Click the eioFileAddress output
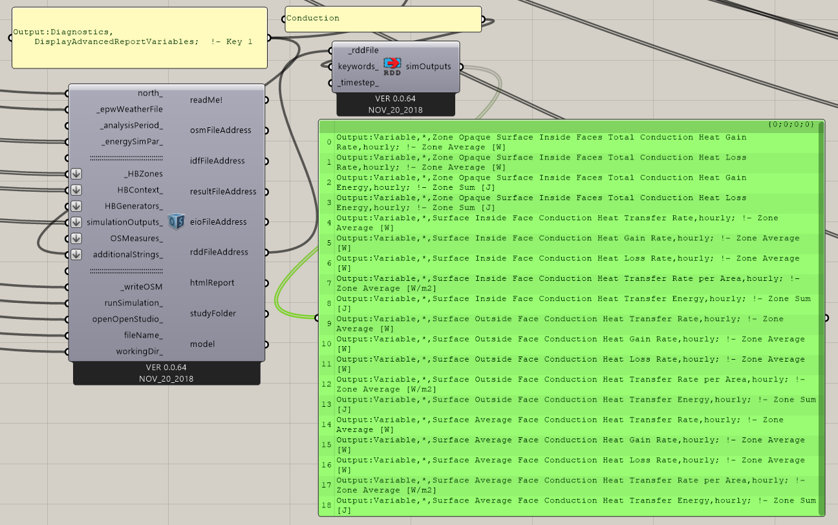Viewport: 838px width, 525px height. [x=218, y=221]
